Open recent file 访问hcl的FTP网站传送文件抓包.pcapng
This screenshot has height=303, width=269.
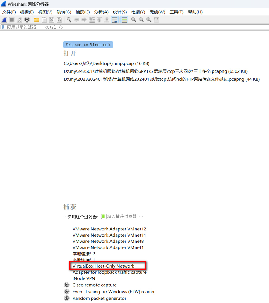pos(162,79)
